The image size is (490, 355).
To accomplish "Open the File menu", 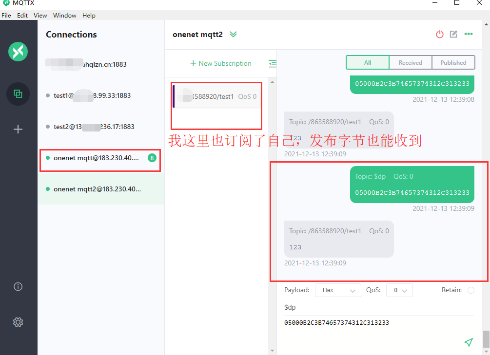I will (6, 15).
